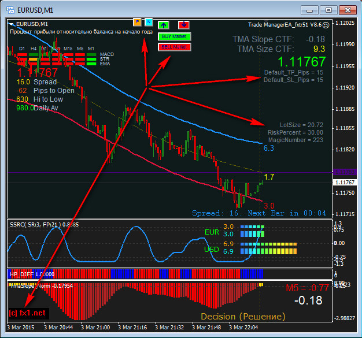Click the Daily Av readout
The width and height of the screenshot is (362, 338).
pos(37,108)
